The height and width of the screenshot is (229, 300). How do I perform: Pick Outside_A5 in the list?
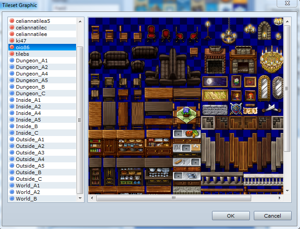pyautogui.click(x=42, y=166)
